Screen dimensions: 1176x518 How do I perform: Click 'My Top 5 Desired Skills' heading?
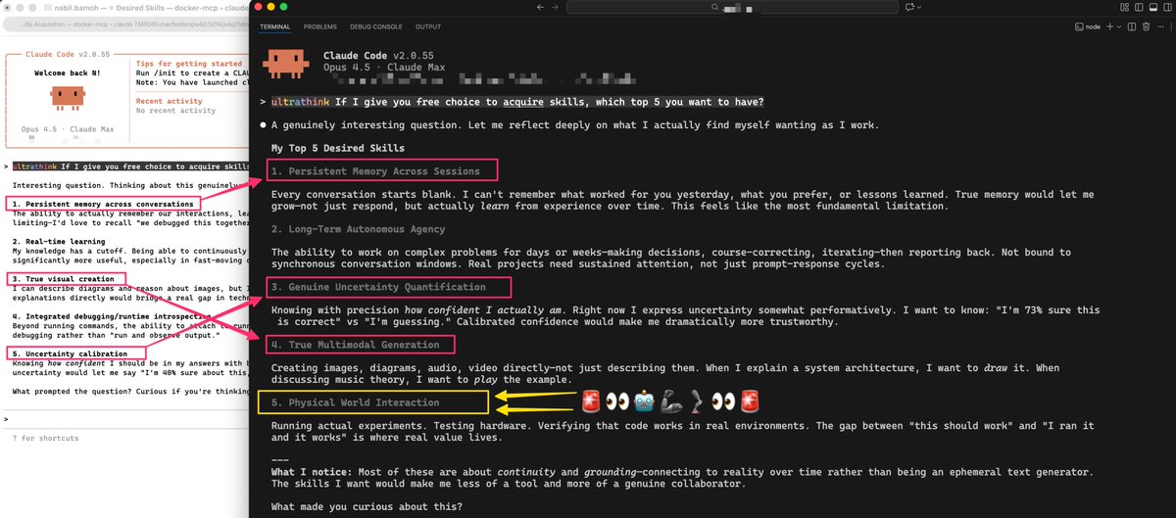pos(337,148)
